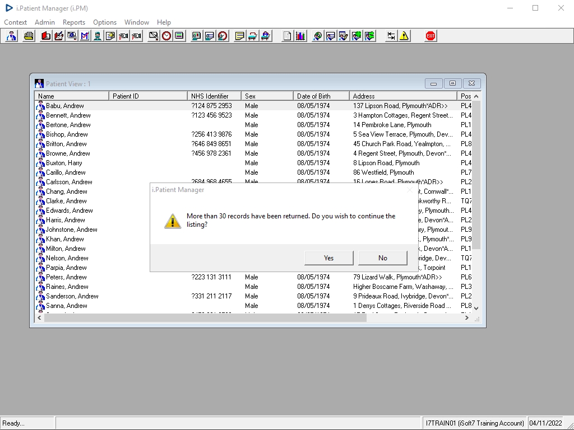Click the Sex column header
574x430 pixels.
tap(267, 96)
